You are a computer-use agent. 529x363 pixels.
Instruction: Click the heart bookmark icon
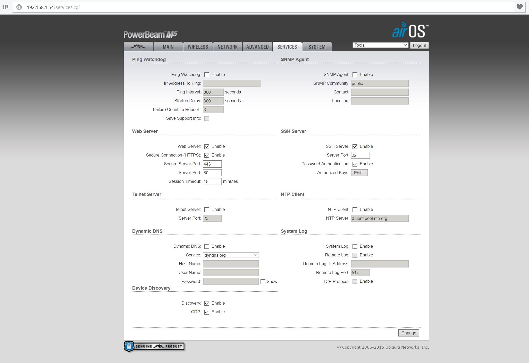coord(520,7)
